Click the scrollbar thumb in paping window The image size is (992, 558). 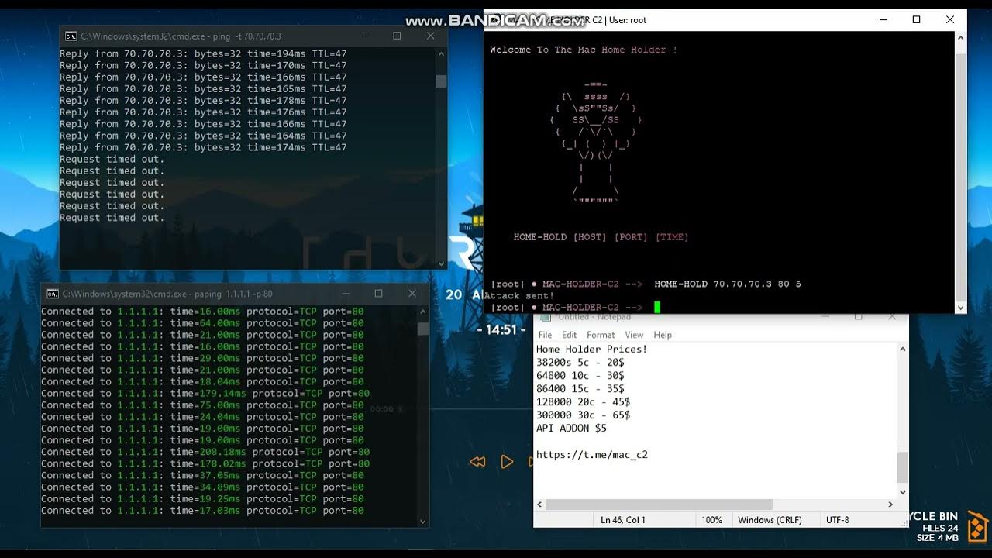(x=423, y=329)
